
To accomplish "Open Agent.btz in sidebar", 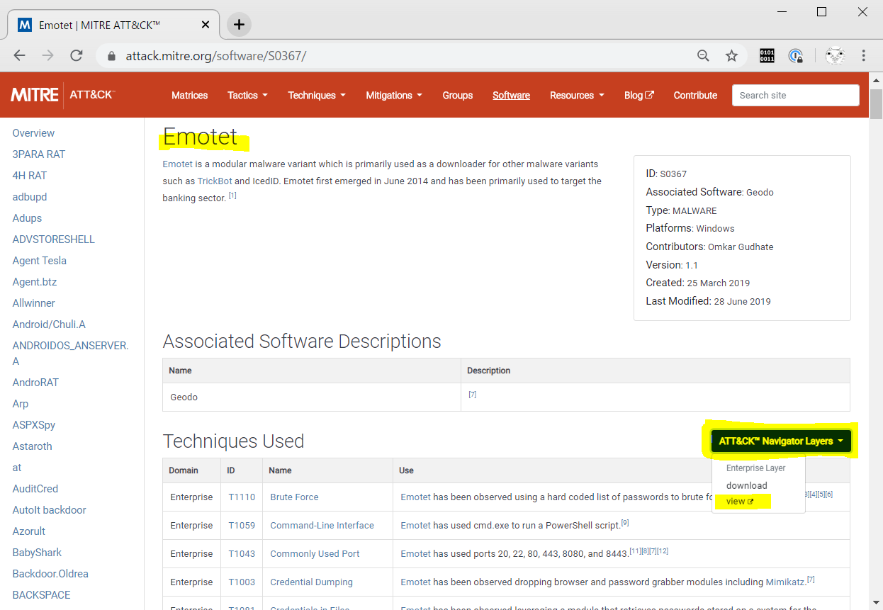I will 35,282.
